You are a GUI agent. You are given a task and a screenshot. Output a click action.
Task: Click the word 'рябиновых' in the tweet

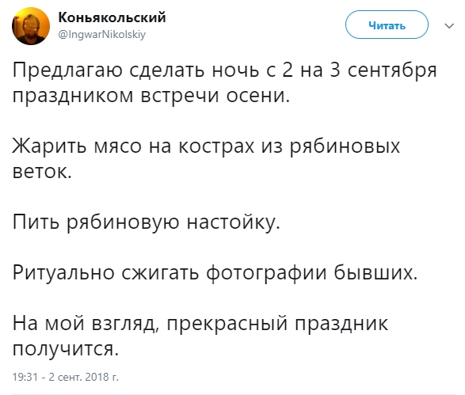[x=345, y=146]
